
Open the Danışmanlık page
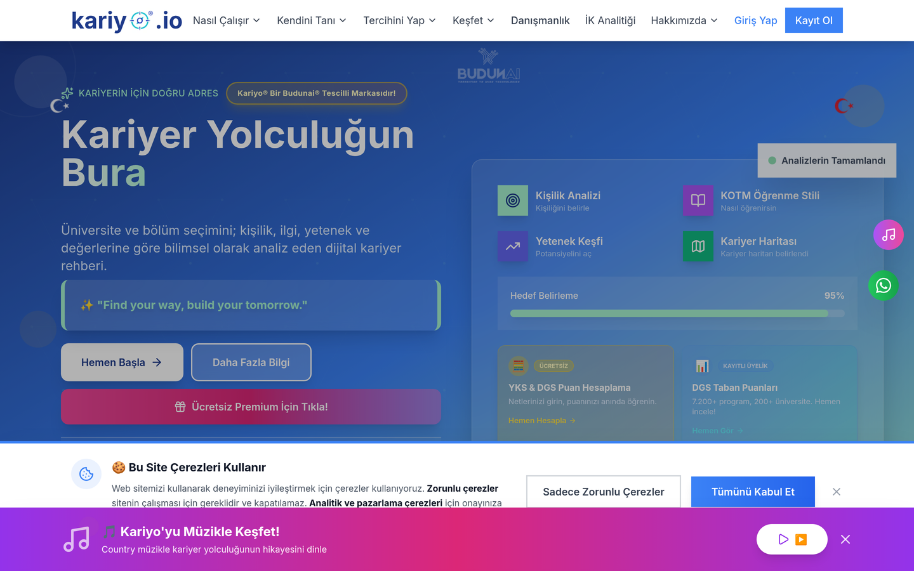click(540, 20)
